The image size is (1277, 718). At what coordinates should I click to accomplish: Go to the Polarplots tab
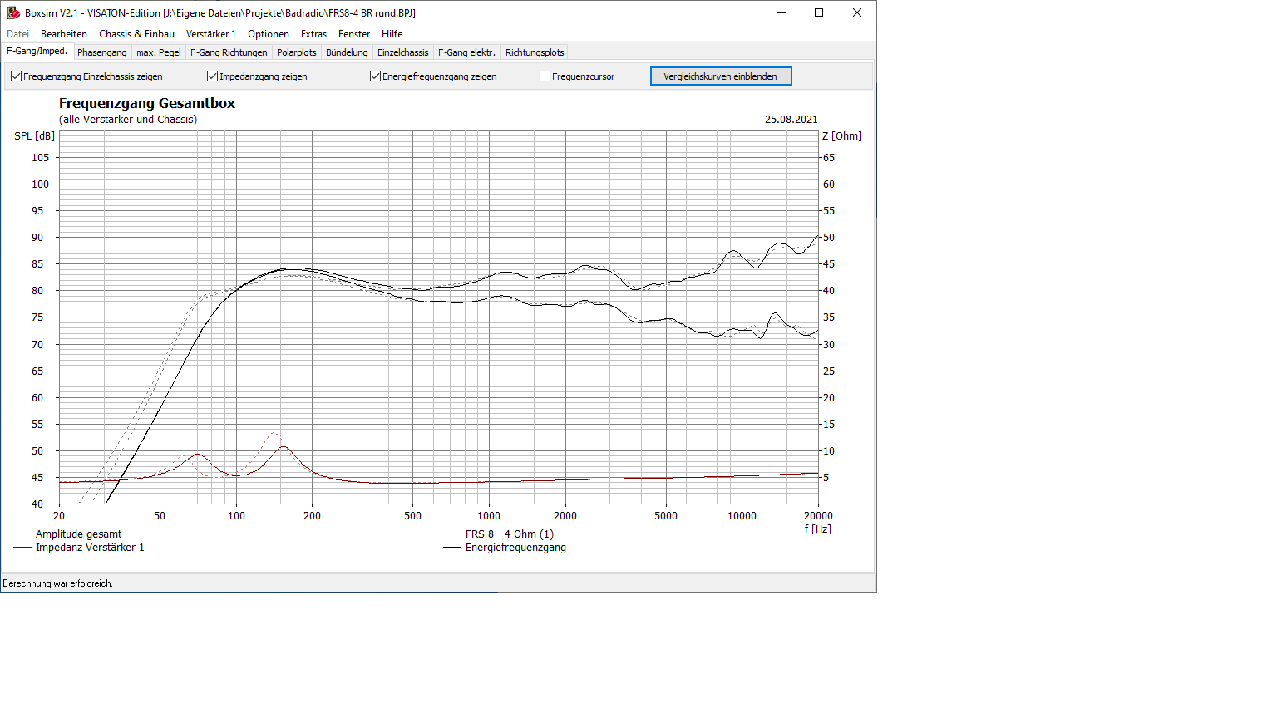(296, 52)
